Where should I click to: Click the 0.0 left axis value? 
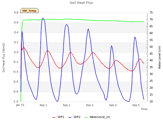16,52
